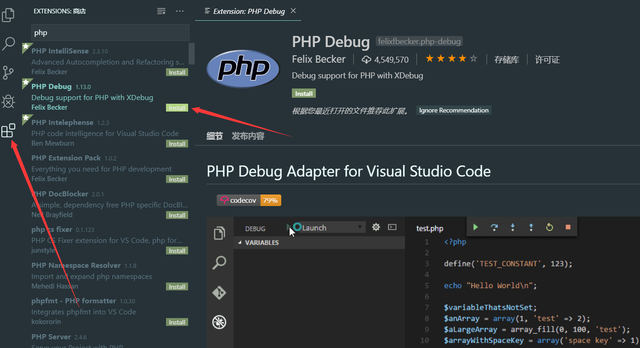Image resolution: width=640 pixels, height=348 pixels.
Task: Install PHP DocBlocker extension
Action: pyautogui.click(x=177, y=215)
